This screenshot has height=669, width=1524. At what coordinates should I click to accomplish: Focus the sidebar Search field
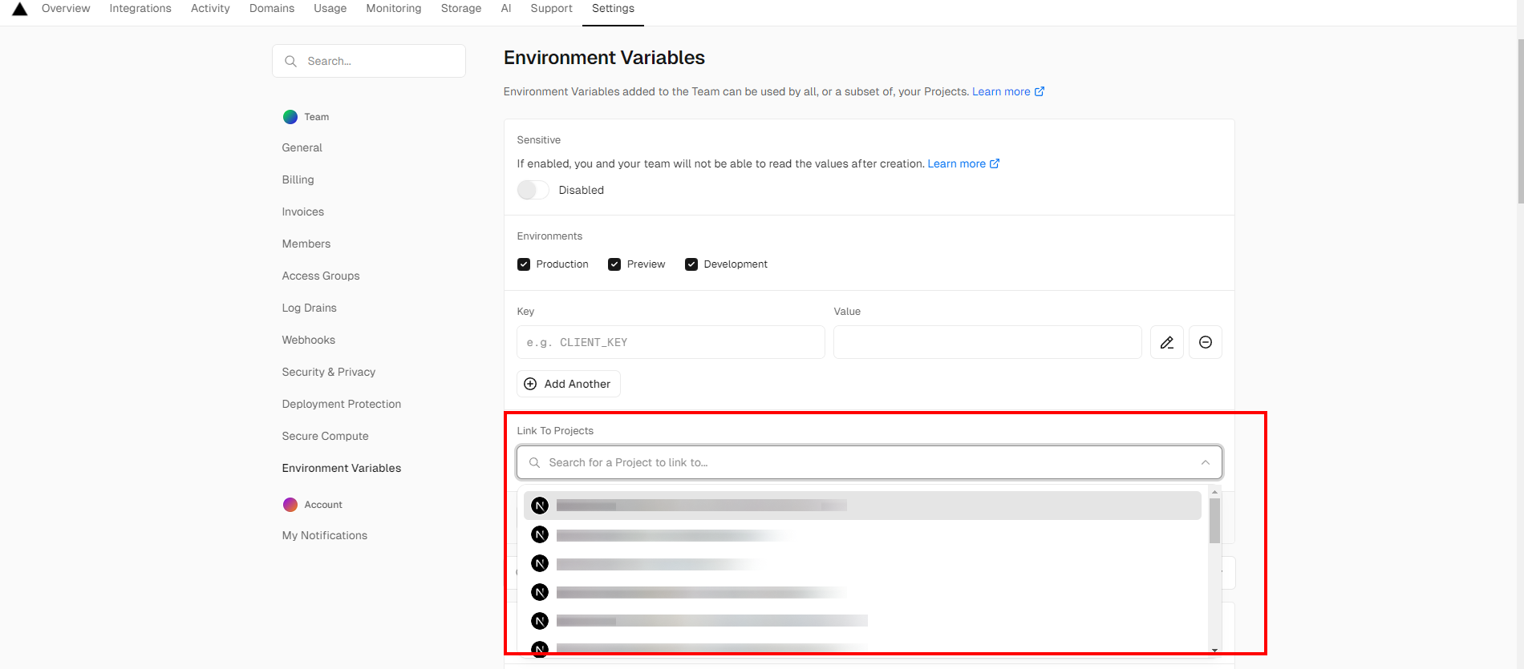[369, 61]
